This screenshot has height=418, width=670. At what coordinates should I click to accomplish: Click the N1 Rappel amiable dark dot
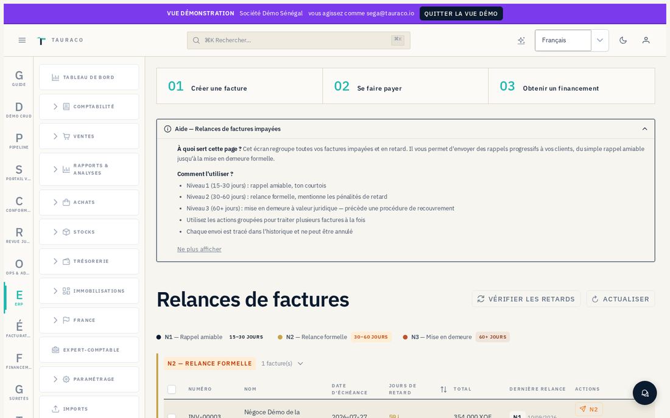click(159, 337)
